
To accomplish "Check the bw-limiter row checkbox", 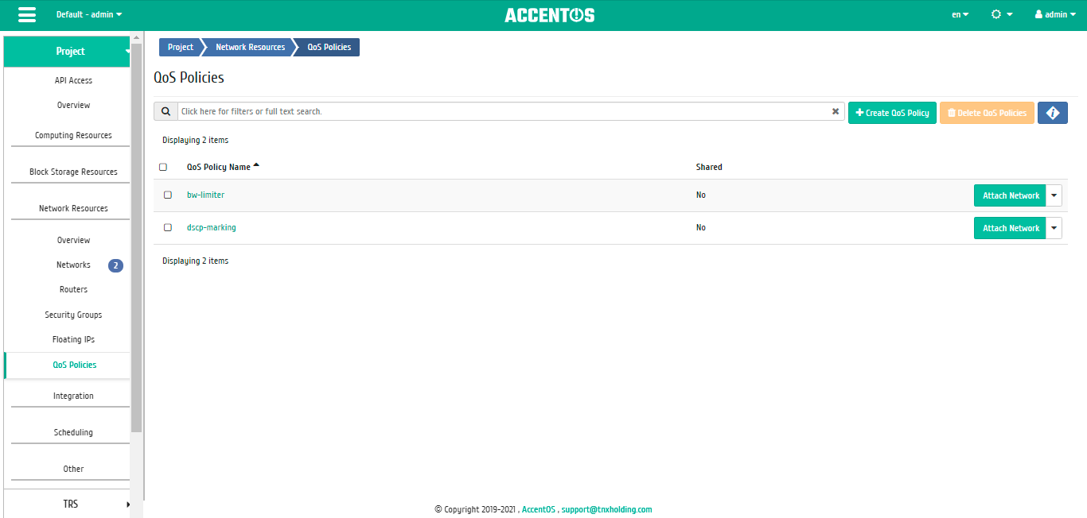I will pyautogui.click(x=168, y=195).
